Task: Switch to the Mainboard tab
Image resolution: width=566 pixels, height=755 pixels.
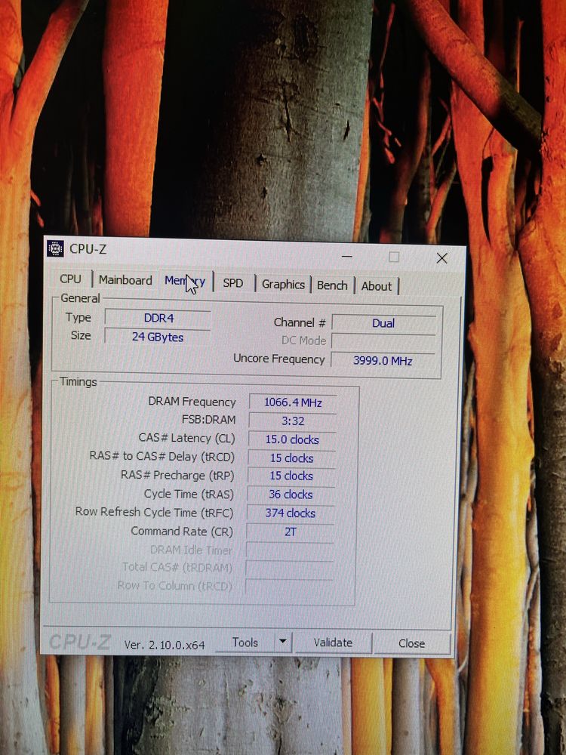Action: (x=125, y=280)
